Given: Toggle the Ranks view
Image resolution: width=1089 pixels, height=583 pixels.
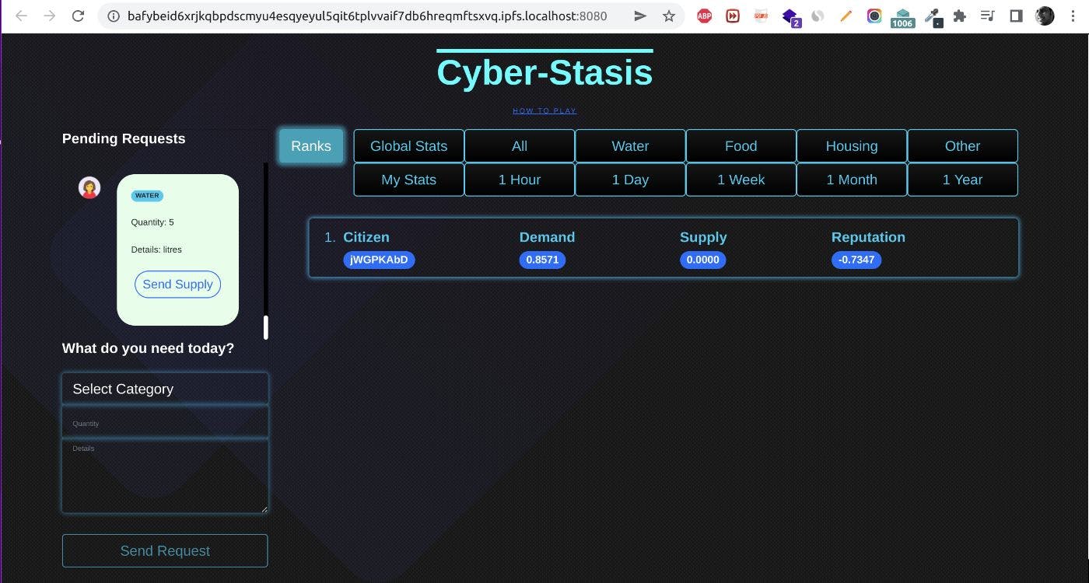Looking at the screenshot, I should (310, 145).
